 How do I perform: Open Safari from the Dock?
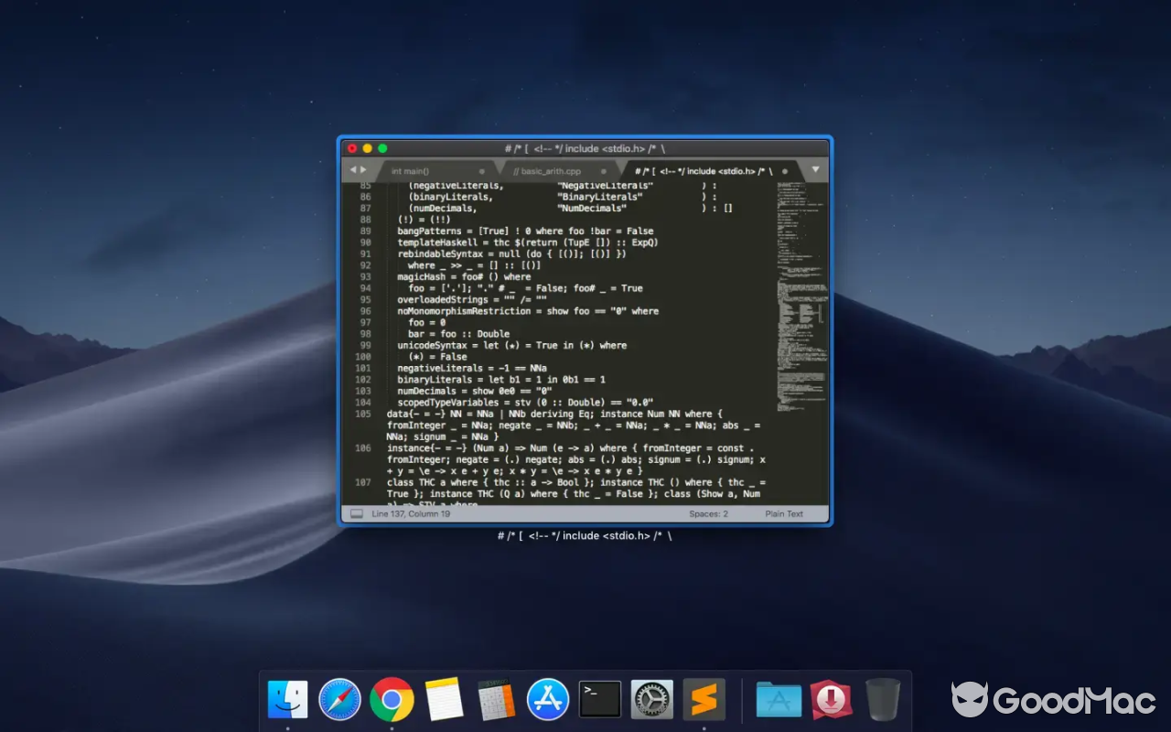tap(339, 698)
